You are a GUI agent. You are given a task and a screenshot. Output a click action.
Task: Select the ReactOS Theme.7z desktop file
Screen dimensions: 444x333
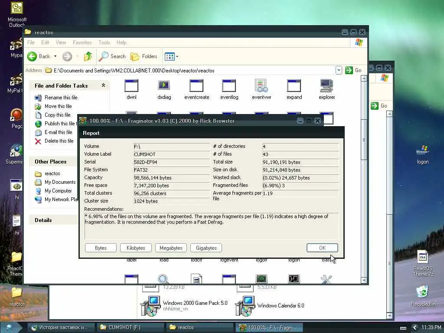423,263
